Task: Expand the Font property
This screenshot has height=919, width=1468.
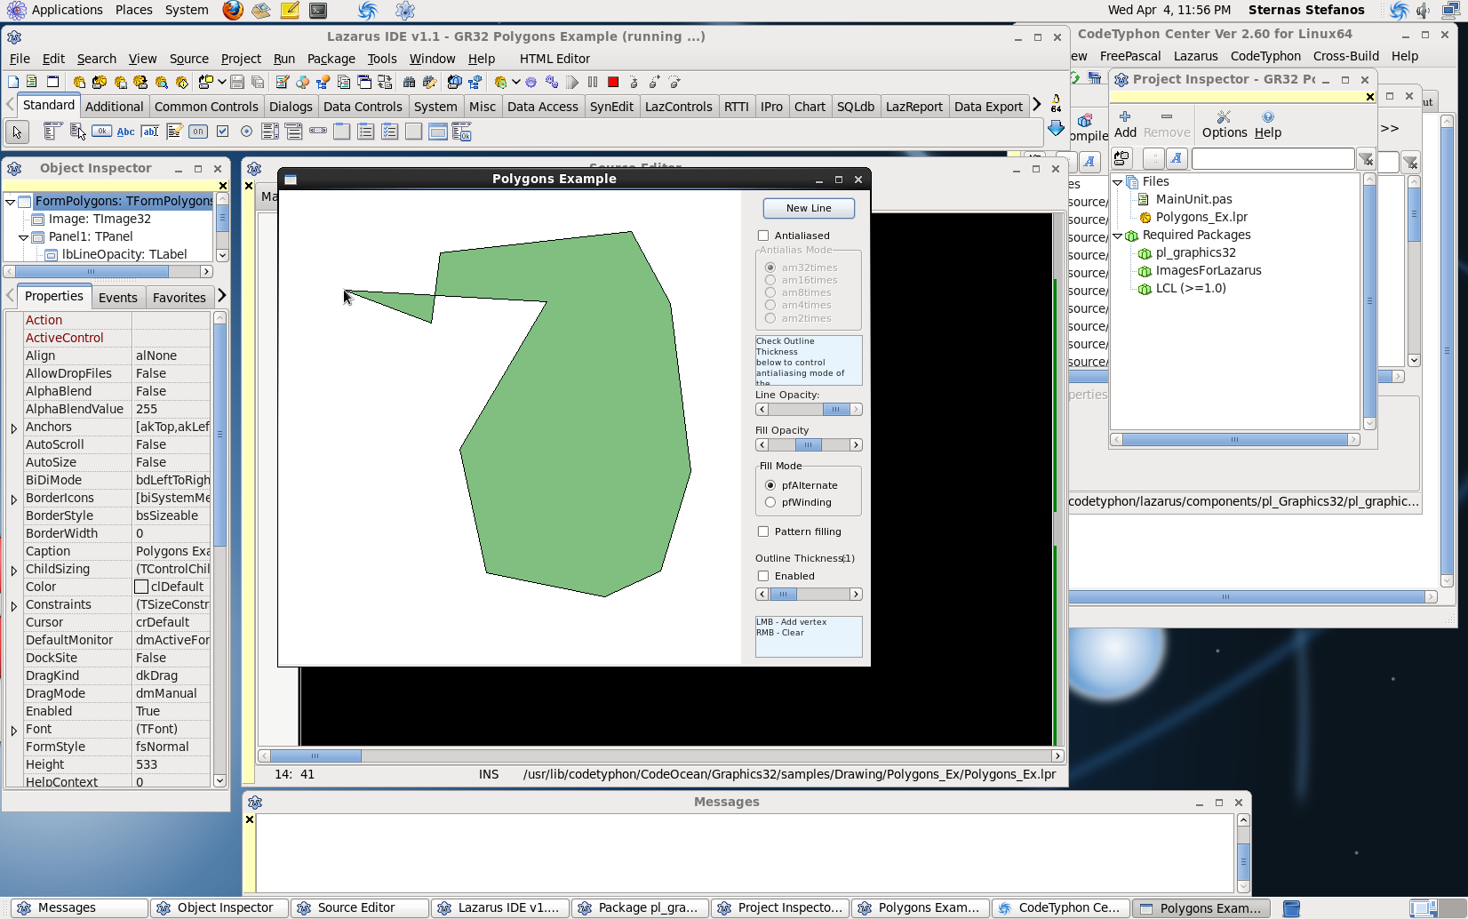Action: coord(14,731)
